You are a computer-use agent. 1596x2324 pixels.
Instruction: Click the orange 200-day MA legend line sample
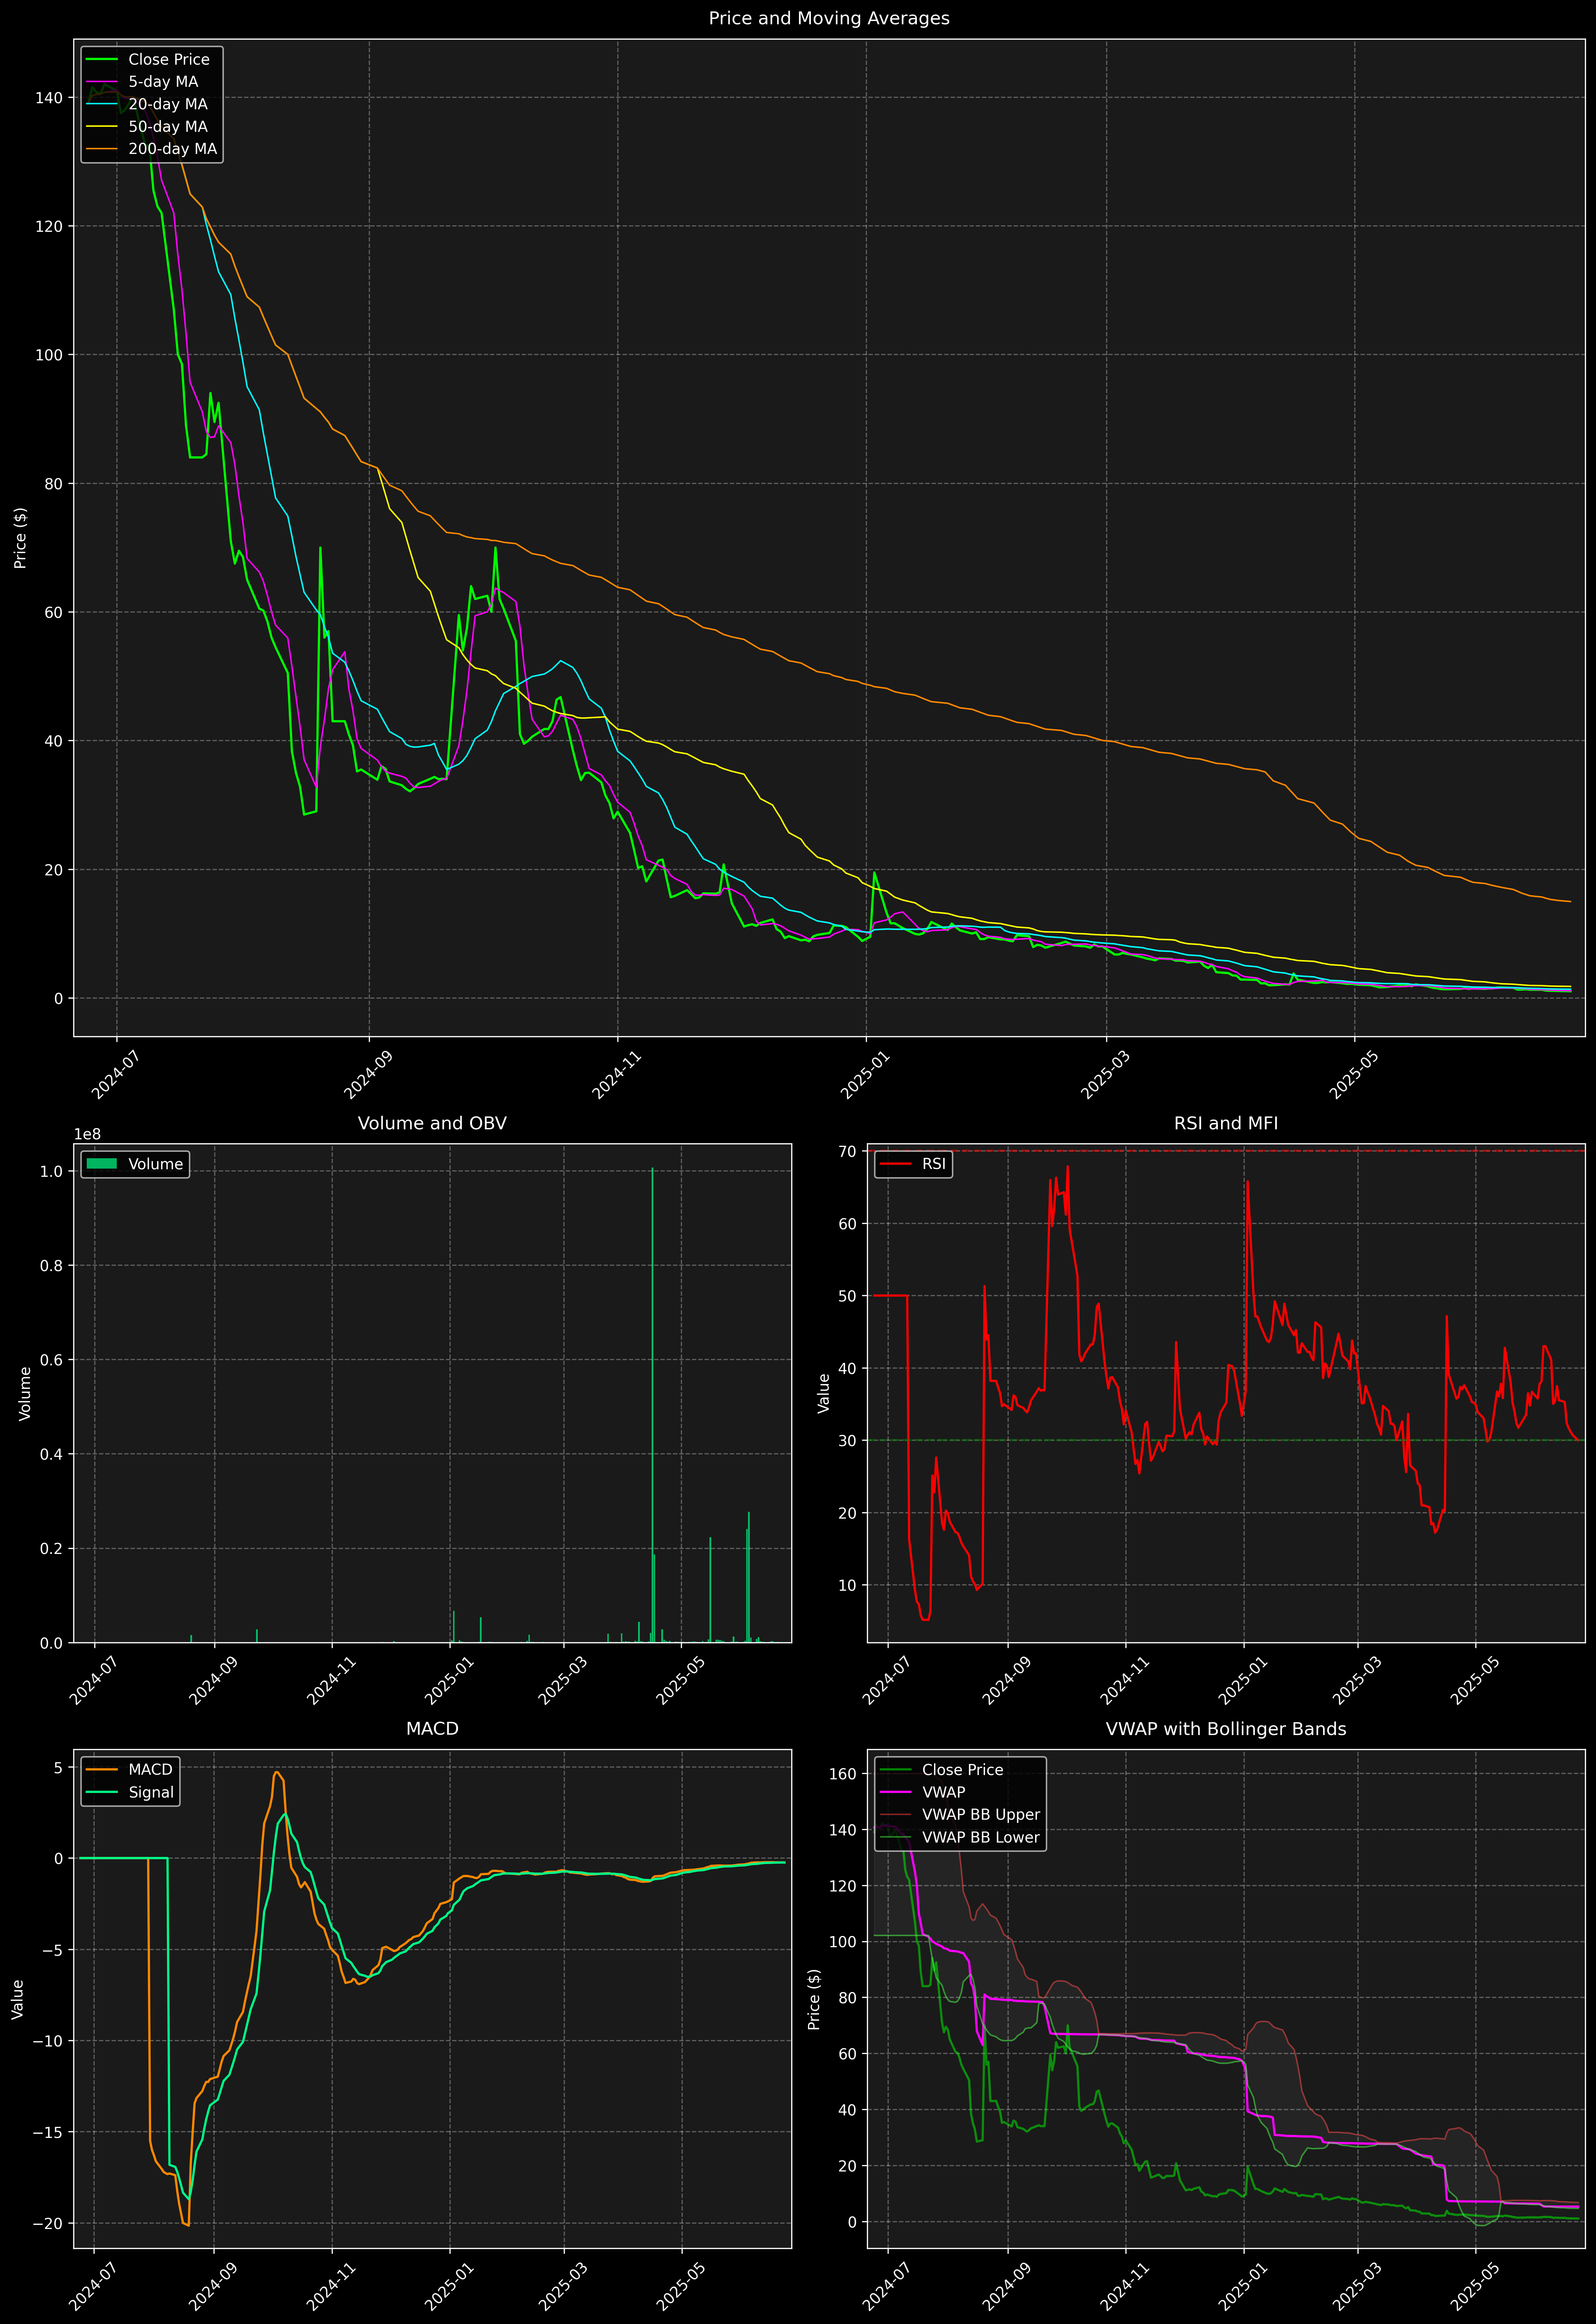(x=102, y=149)
